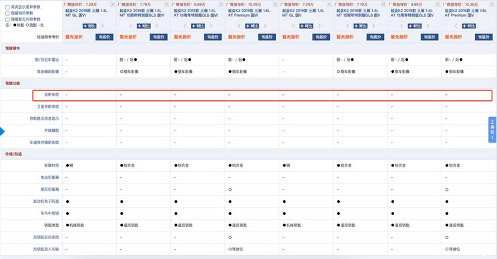Click 询底价 for 10.39万 AT Premium 国V
The image size is (497, 259).
pos(484,37)
